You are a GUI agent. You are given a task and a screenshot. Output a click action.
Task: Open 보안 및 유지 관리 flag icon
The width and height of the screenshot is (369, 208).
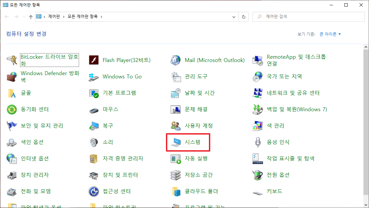pyautogui.click(x=12, y=126)
